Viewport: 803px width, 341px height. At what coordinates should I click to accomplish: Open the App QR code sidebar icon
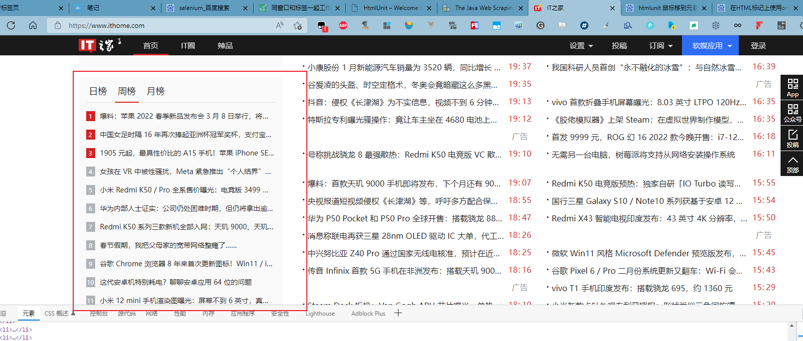click(x=793, y=87)
